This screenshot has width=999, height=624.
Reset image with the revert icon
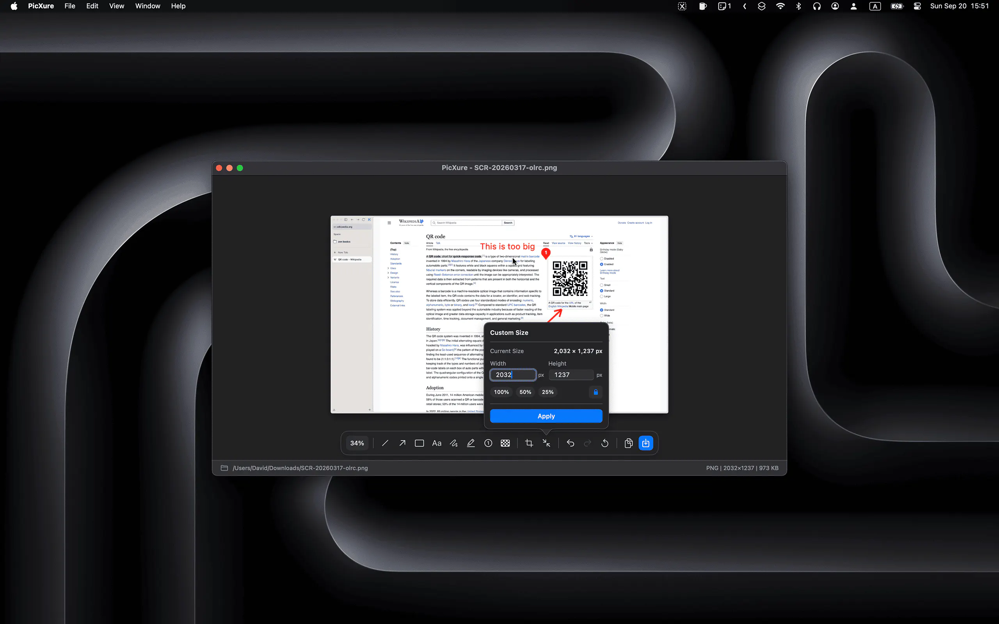point(605,443)
